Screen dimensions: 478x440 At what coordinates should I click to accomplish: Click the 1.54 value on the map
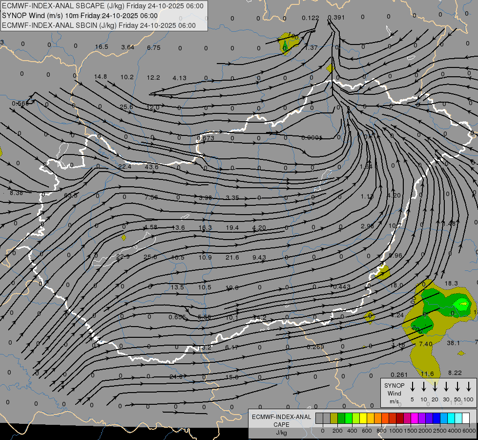click(x=366, y=166)
